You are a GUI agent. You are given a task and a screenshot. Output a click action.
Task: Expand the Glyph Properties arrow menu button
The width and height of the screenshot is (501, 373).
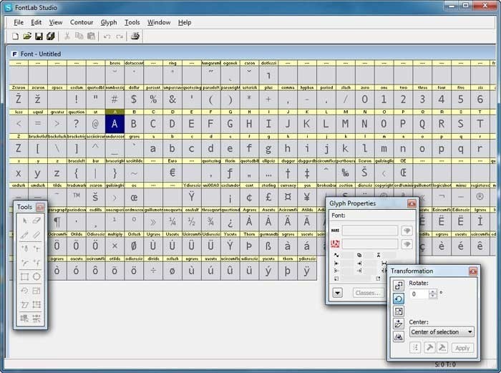(x=337, y=293)
